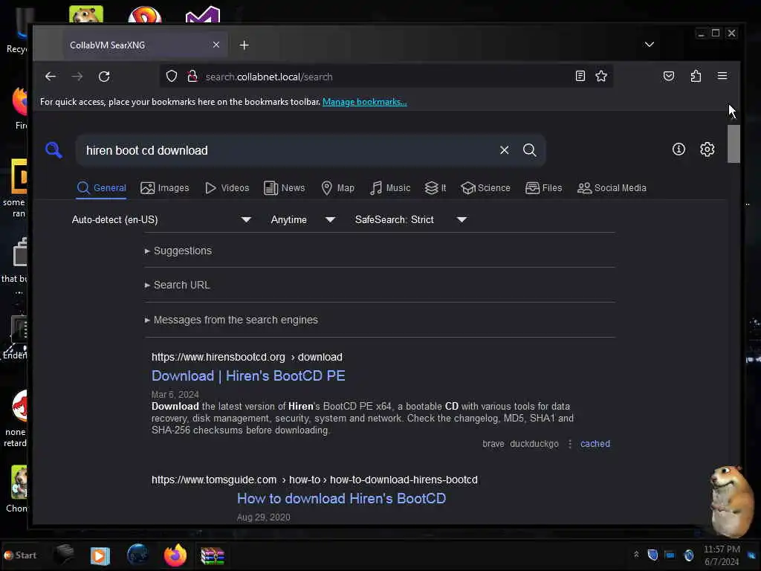
Task: Switch to the Science category tab
Action: (485, 188)
